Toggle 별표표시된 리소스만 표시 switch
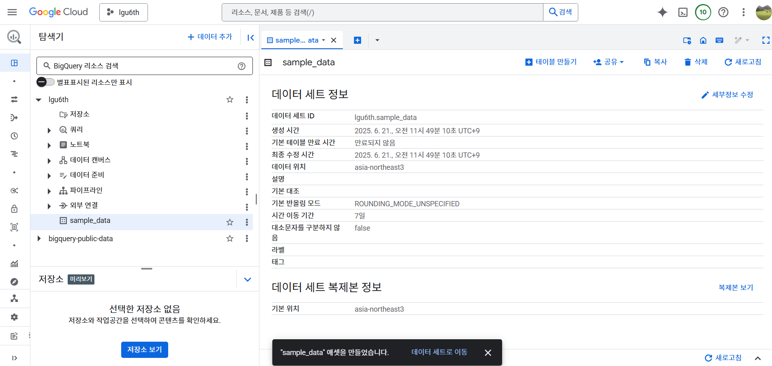Screen dimensions: 772x366 click(x=45, y=82)
